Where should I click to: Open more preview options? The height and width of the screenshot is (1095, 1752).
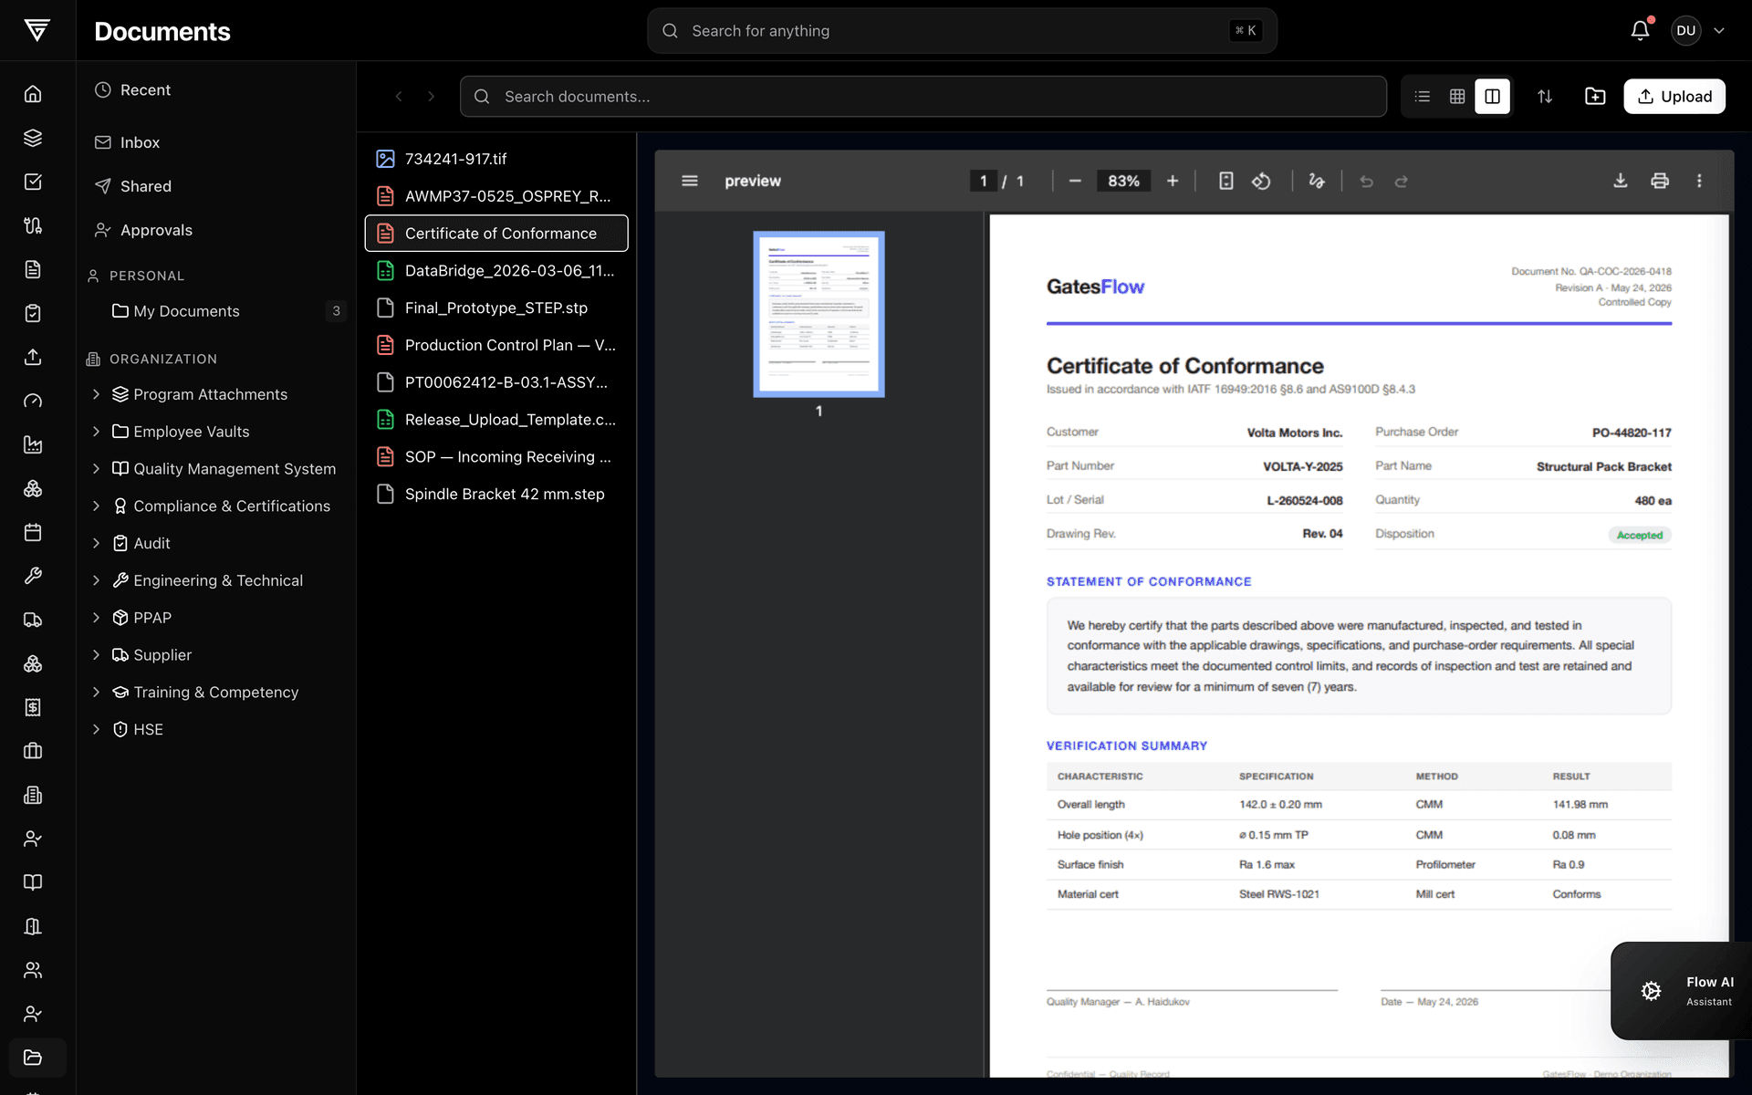[1699, 181]
